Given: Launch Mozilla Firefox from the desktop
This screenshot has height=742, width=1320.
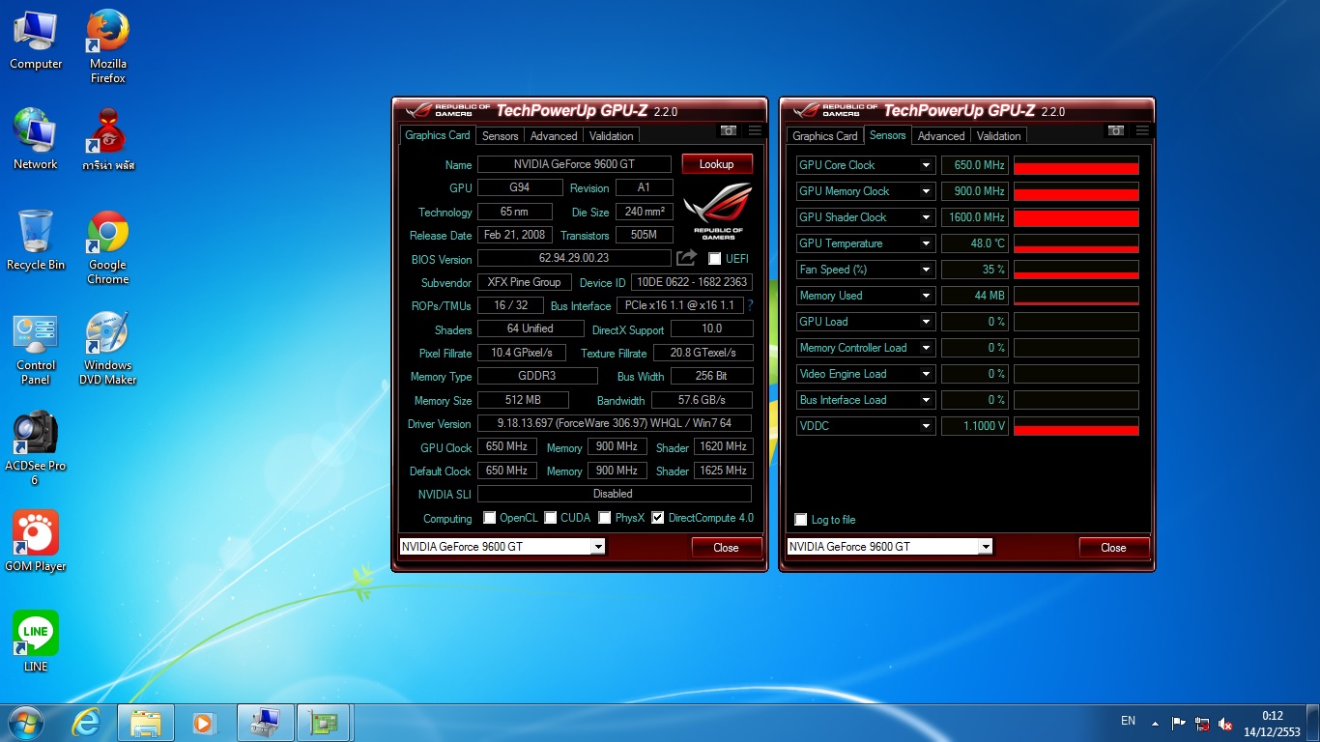Looking at the screenshot, I should [x=108, y=46].
